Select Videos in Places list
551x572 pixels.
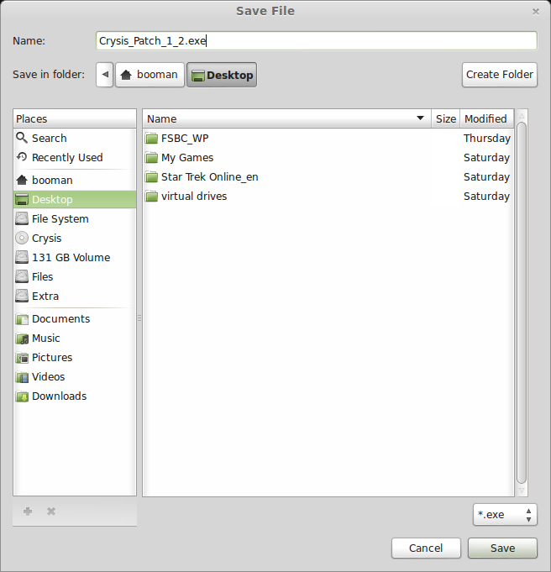click(x=48, y=377)
